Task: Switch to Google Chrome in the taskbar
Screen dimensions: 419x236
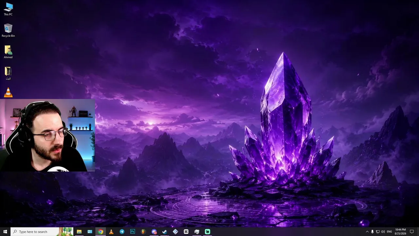Action: [x=100, y=232]
